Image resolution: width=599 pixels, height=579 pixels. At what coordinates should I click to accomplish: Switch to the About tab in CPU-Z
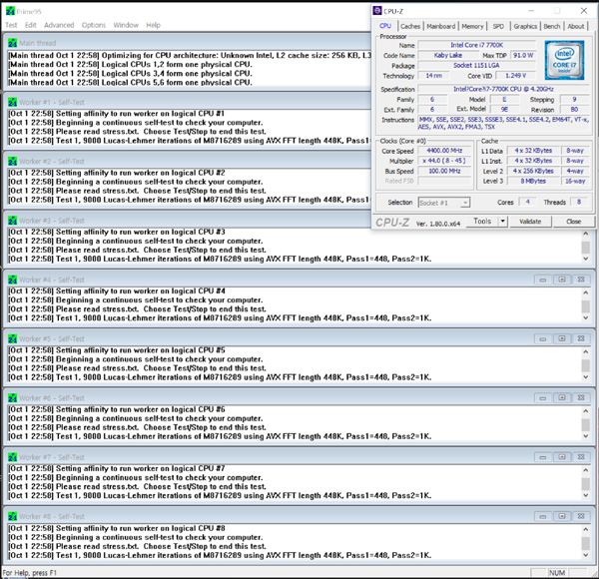576,26
